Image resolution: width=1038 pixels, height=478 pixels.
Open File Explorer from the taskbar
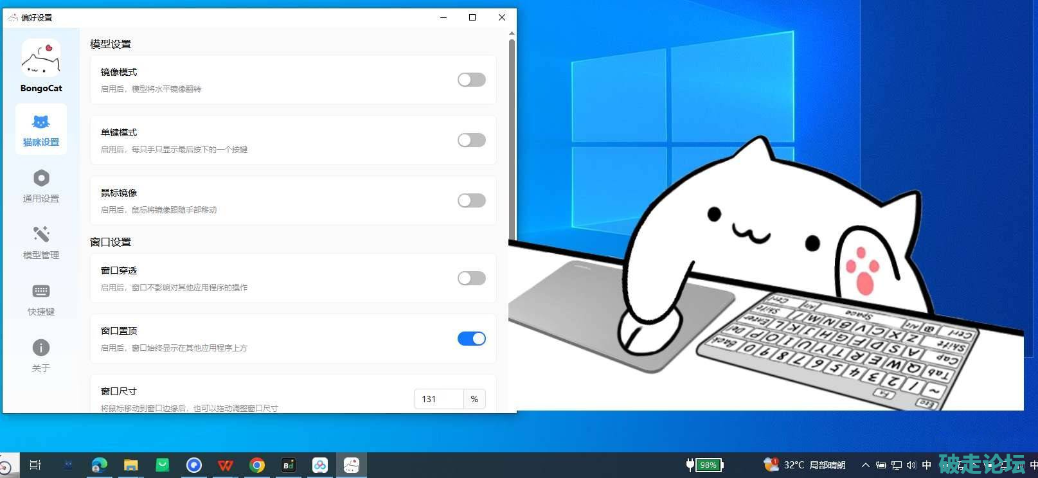coord(131,465)
